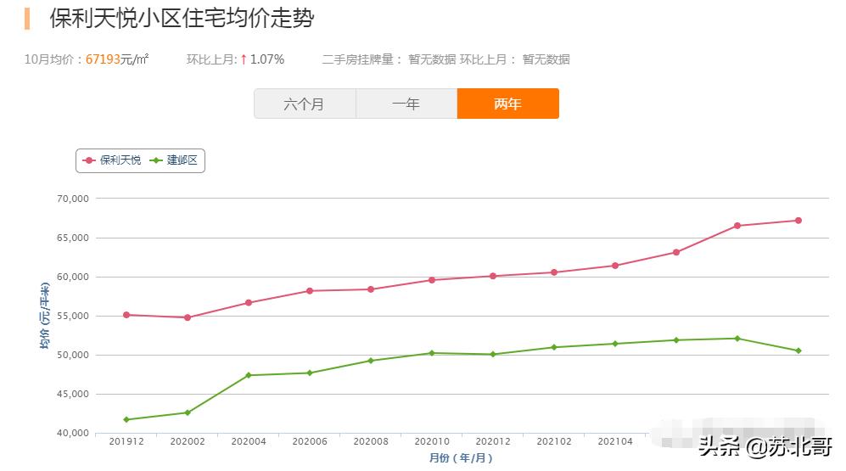Image resolution: width=846 pixels, height=471 pixels.
Task: Click the 50,000 y-axis label
Action: coord(73,355)
